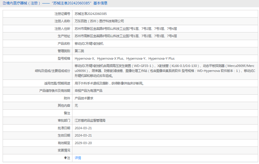The image size is (259, 164).
Task: Click the 适用范围/预期用途 label
Action: 57,83
